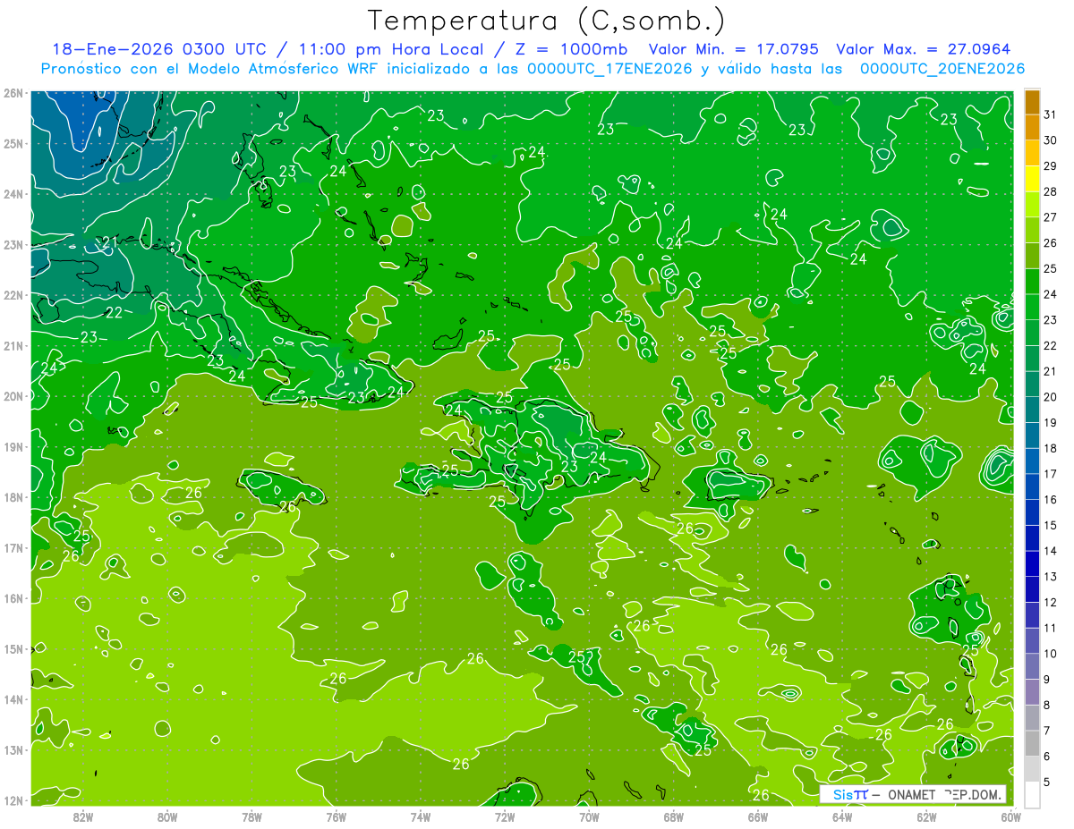The height and width of the screenshot is (829, 1074).
Task: Click the initialization time "0000UTC_17ENE2026"
Action: coord(609,68)
